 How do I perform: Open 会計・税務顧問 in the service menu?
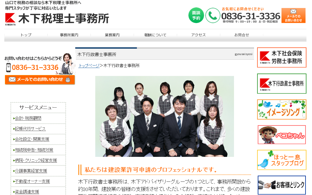[x=28, y=118]
